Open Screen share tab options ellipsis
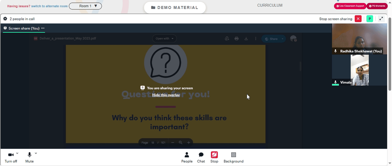The height and width of the screenshot is (166, 392). [43, 28]
